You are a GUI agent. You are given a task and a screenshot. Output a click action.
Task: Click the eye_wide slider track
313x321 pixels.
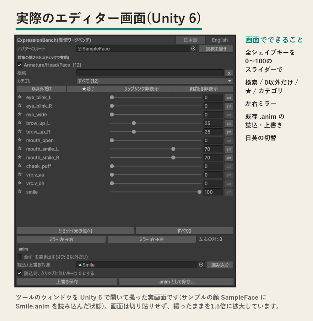pyautogui.click(x=156, y=114)
